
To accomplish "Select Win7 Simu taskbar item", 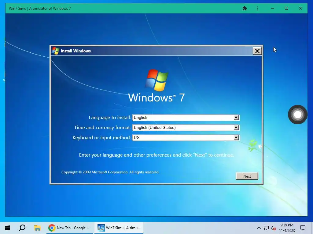I will (x=119, y=228).
